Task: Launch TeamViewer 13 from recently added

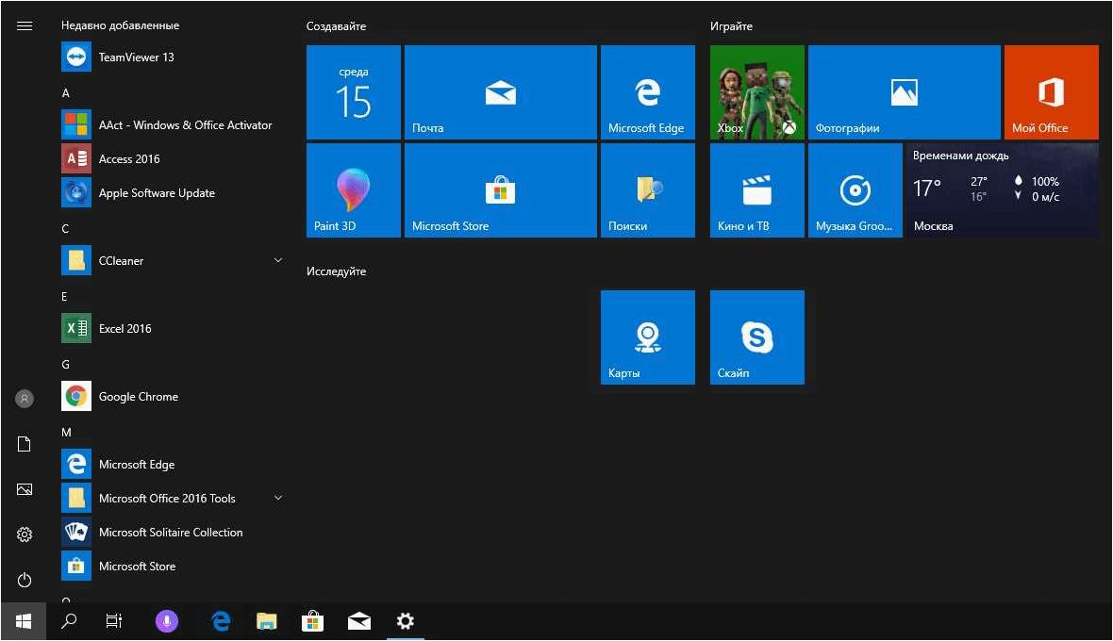Action: coord(174,57)
